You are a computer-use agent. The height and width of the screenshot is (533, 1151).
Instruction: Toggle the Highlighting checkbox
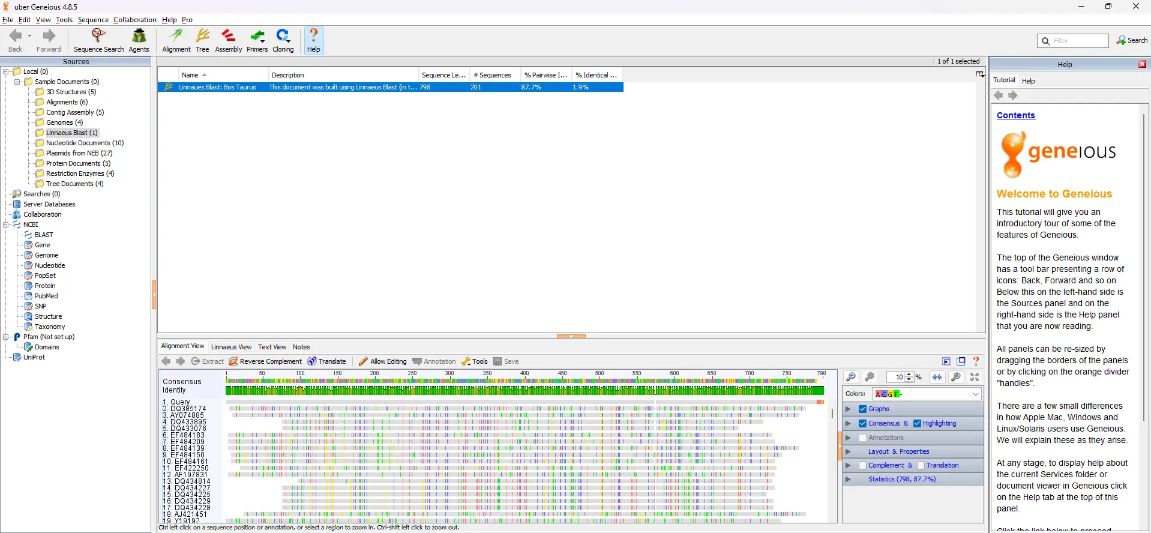click(917, 423)
